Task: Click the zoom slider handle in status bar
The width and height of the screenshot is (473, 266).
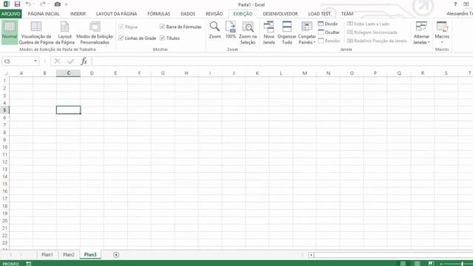Action: pyautogui.click(x=462, y=264)
